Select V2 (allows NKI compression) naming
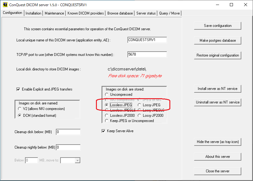253x181 pixels. click(42, 109)
